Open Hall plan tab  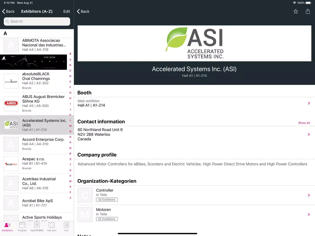pos(52,227)
